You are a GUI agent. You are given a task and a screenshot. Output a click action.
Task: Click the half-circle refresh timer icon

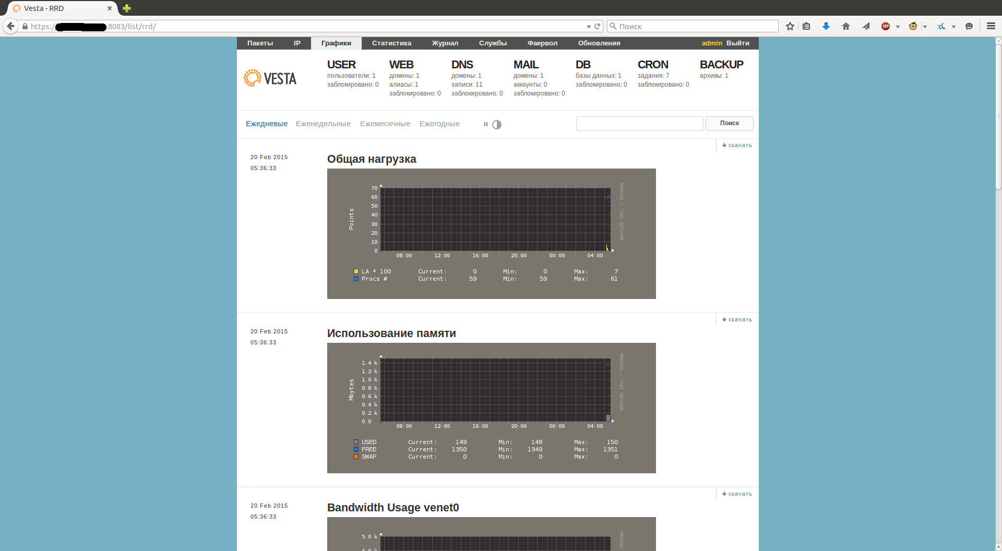(x=497, y=124)
